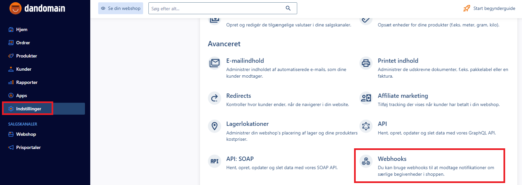This screenshot has width=522, height=185.
Task: Click the Avanceret section heading
Action: 224,44
